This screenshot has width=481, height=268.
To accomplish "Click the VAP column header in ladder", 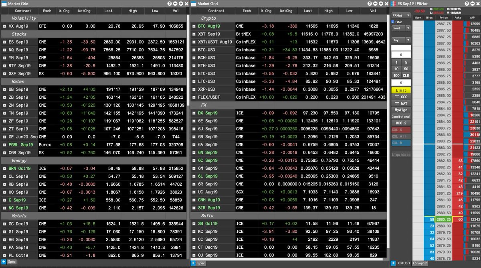I will coord(471,18).
